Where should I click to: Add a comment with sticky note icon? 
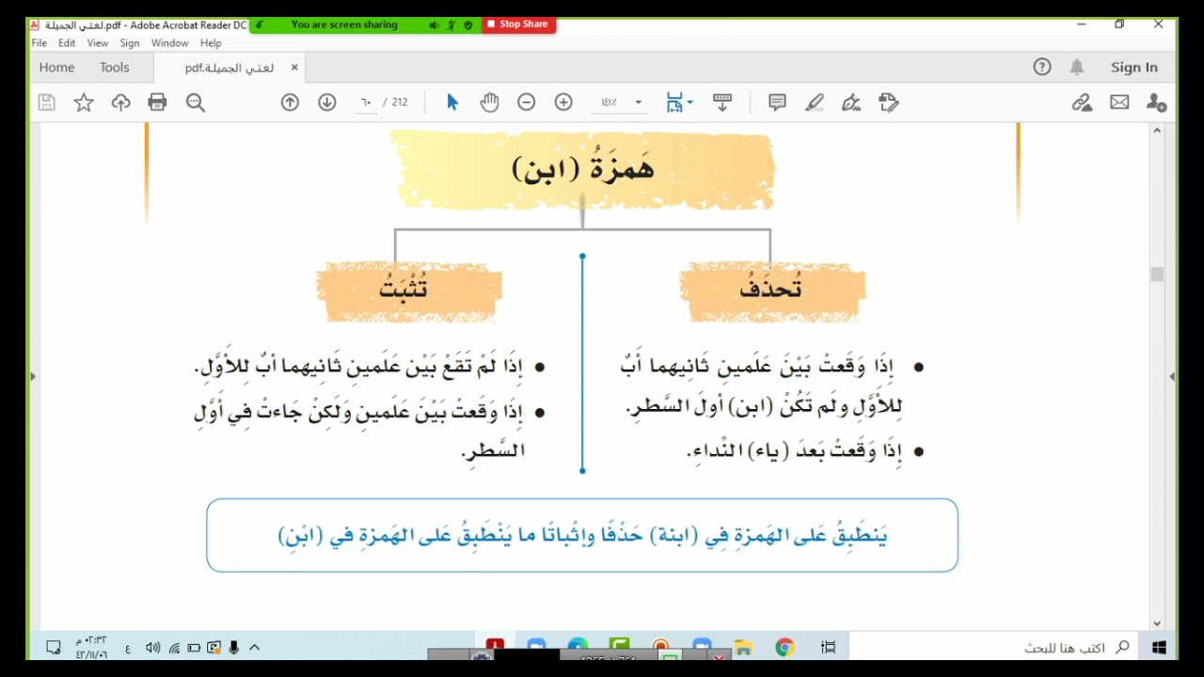click(x=777, y=102)
